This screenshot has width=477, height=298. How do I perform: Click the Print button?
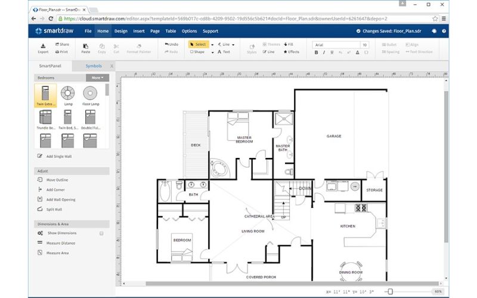tap(61, 52)
